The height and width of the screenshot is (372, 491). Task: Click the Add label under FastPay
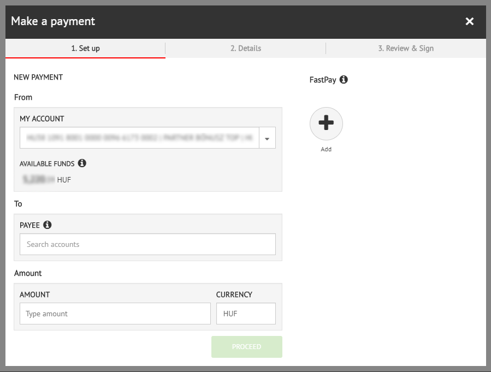tap(326, 149)
